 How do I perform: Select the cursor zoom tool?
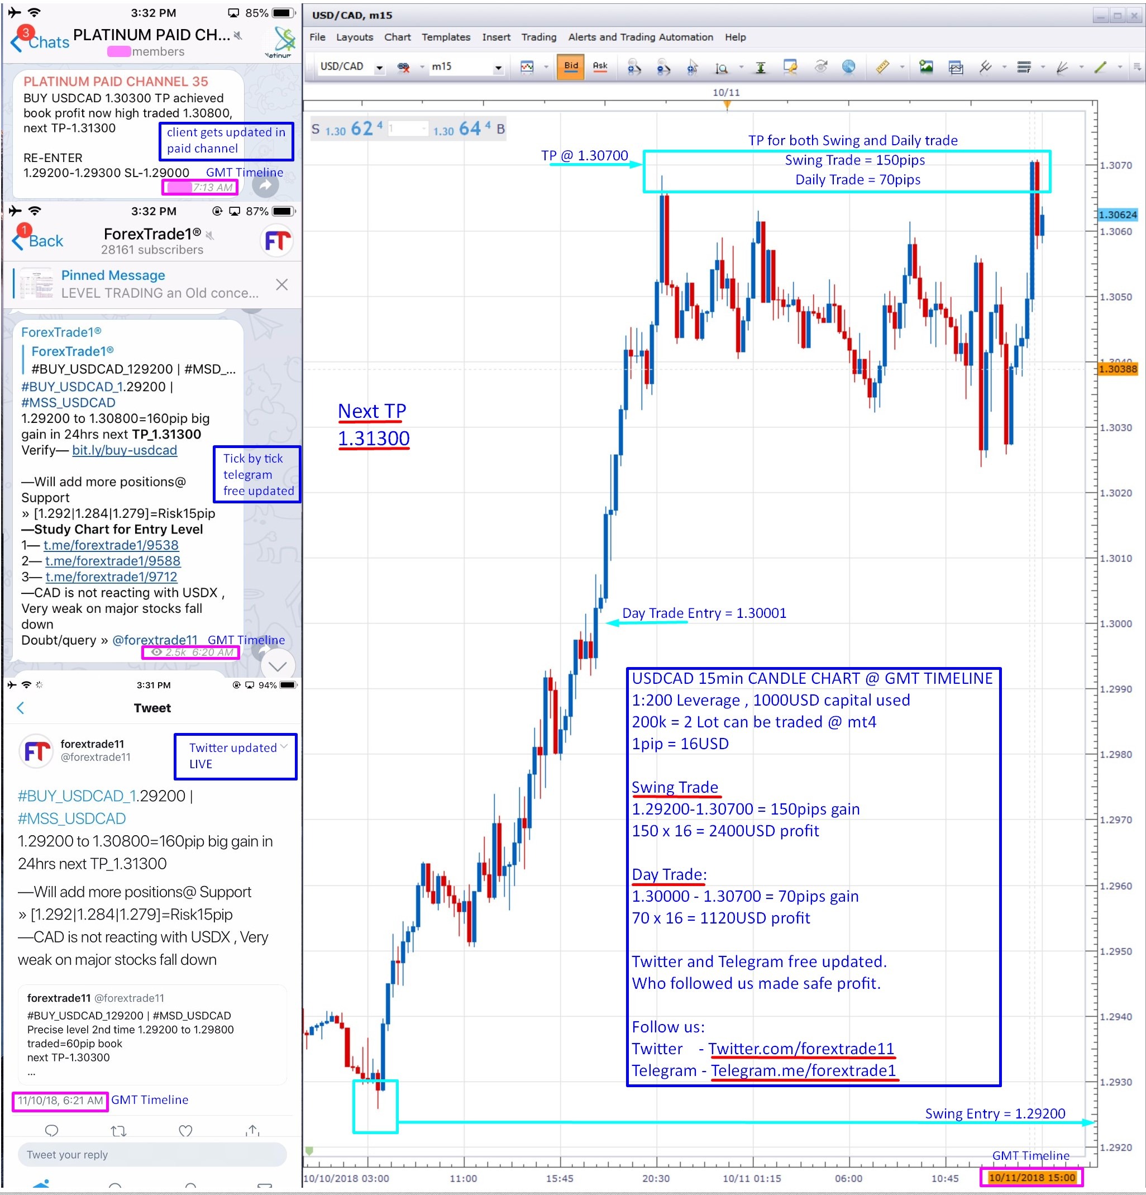click(693, 67)
